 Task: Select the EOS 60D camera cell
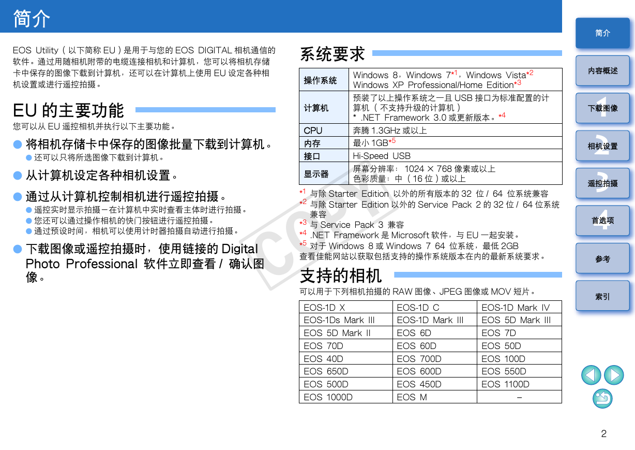(435, 346)
